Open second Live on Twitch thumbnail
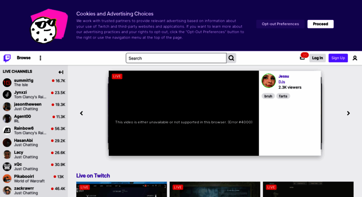The image size is (362, 197). click(x=215, y=190)
